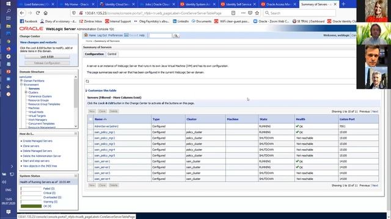Open Zimbra Inbox bookmark

click(91, 21)
